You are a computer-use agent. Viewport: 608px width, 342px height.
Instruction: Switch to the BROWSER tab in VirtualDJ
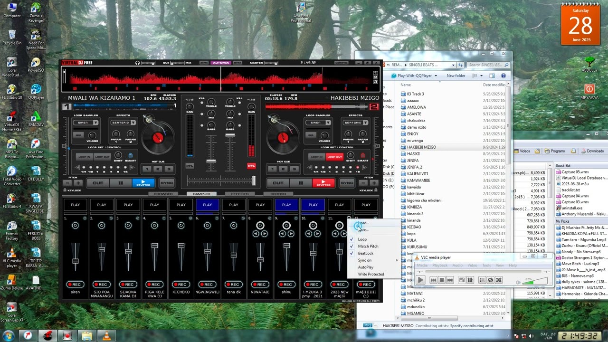click(x=163, y=194)
